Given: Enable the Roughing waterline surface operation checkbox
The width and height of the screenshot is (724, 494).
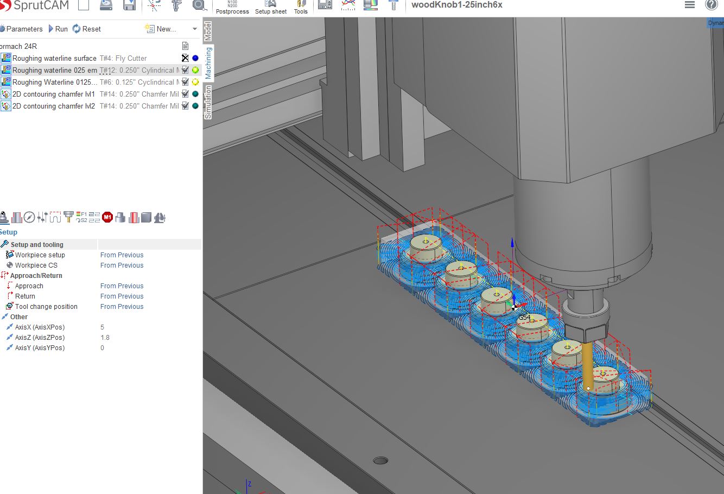Looking at the screenshot, I should coord(185,58).
